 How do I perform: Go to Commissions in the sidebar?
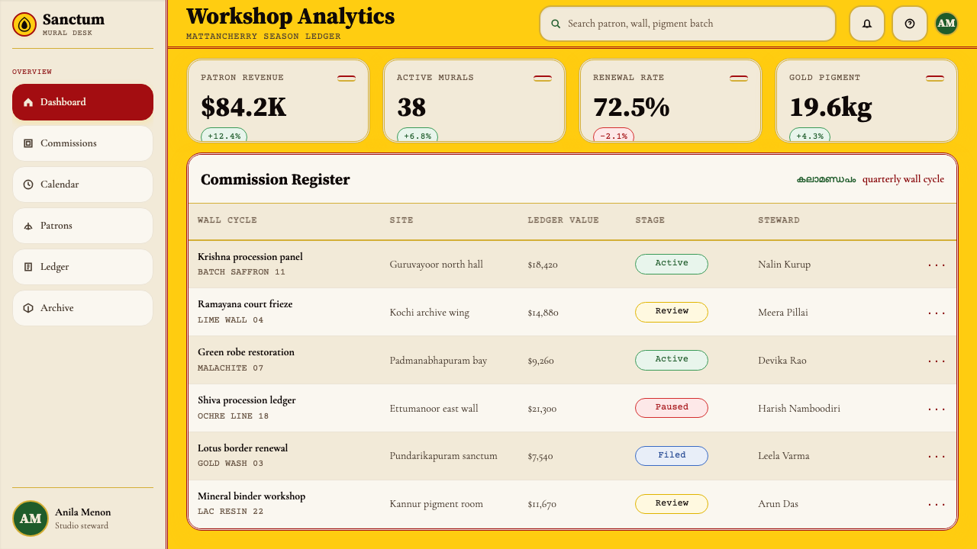click(82, 143)
